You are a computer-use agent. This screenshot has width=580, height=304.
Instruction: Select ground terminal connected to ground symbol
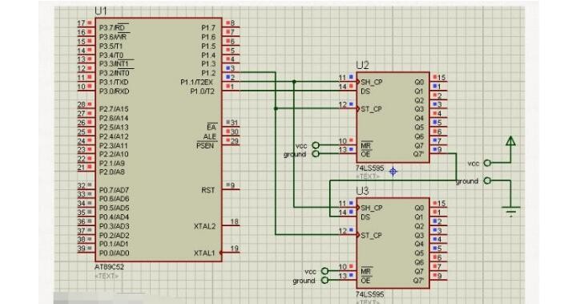(488, 180)
